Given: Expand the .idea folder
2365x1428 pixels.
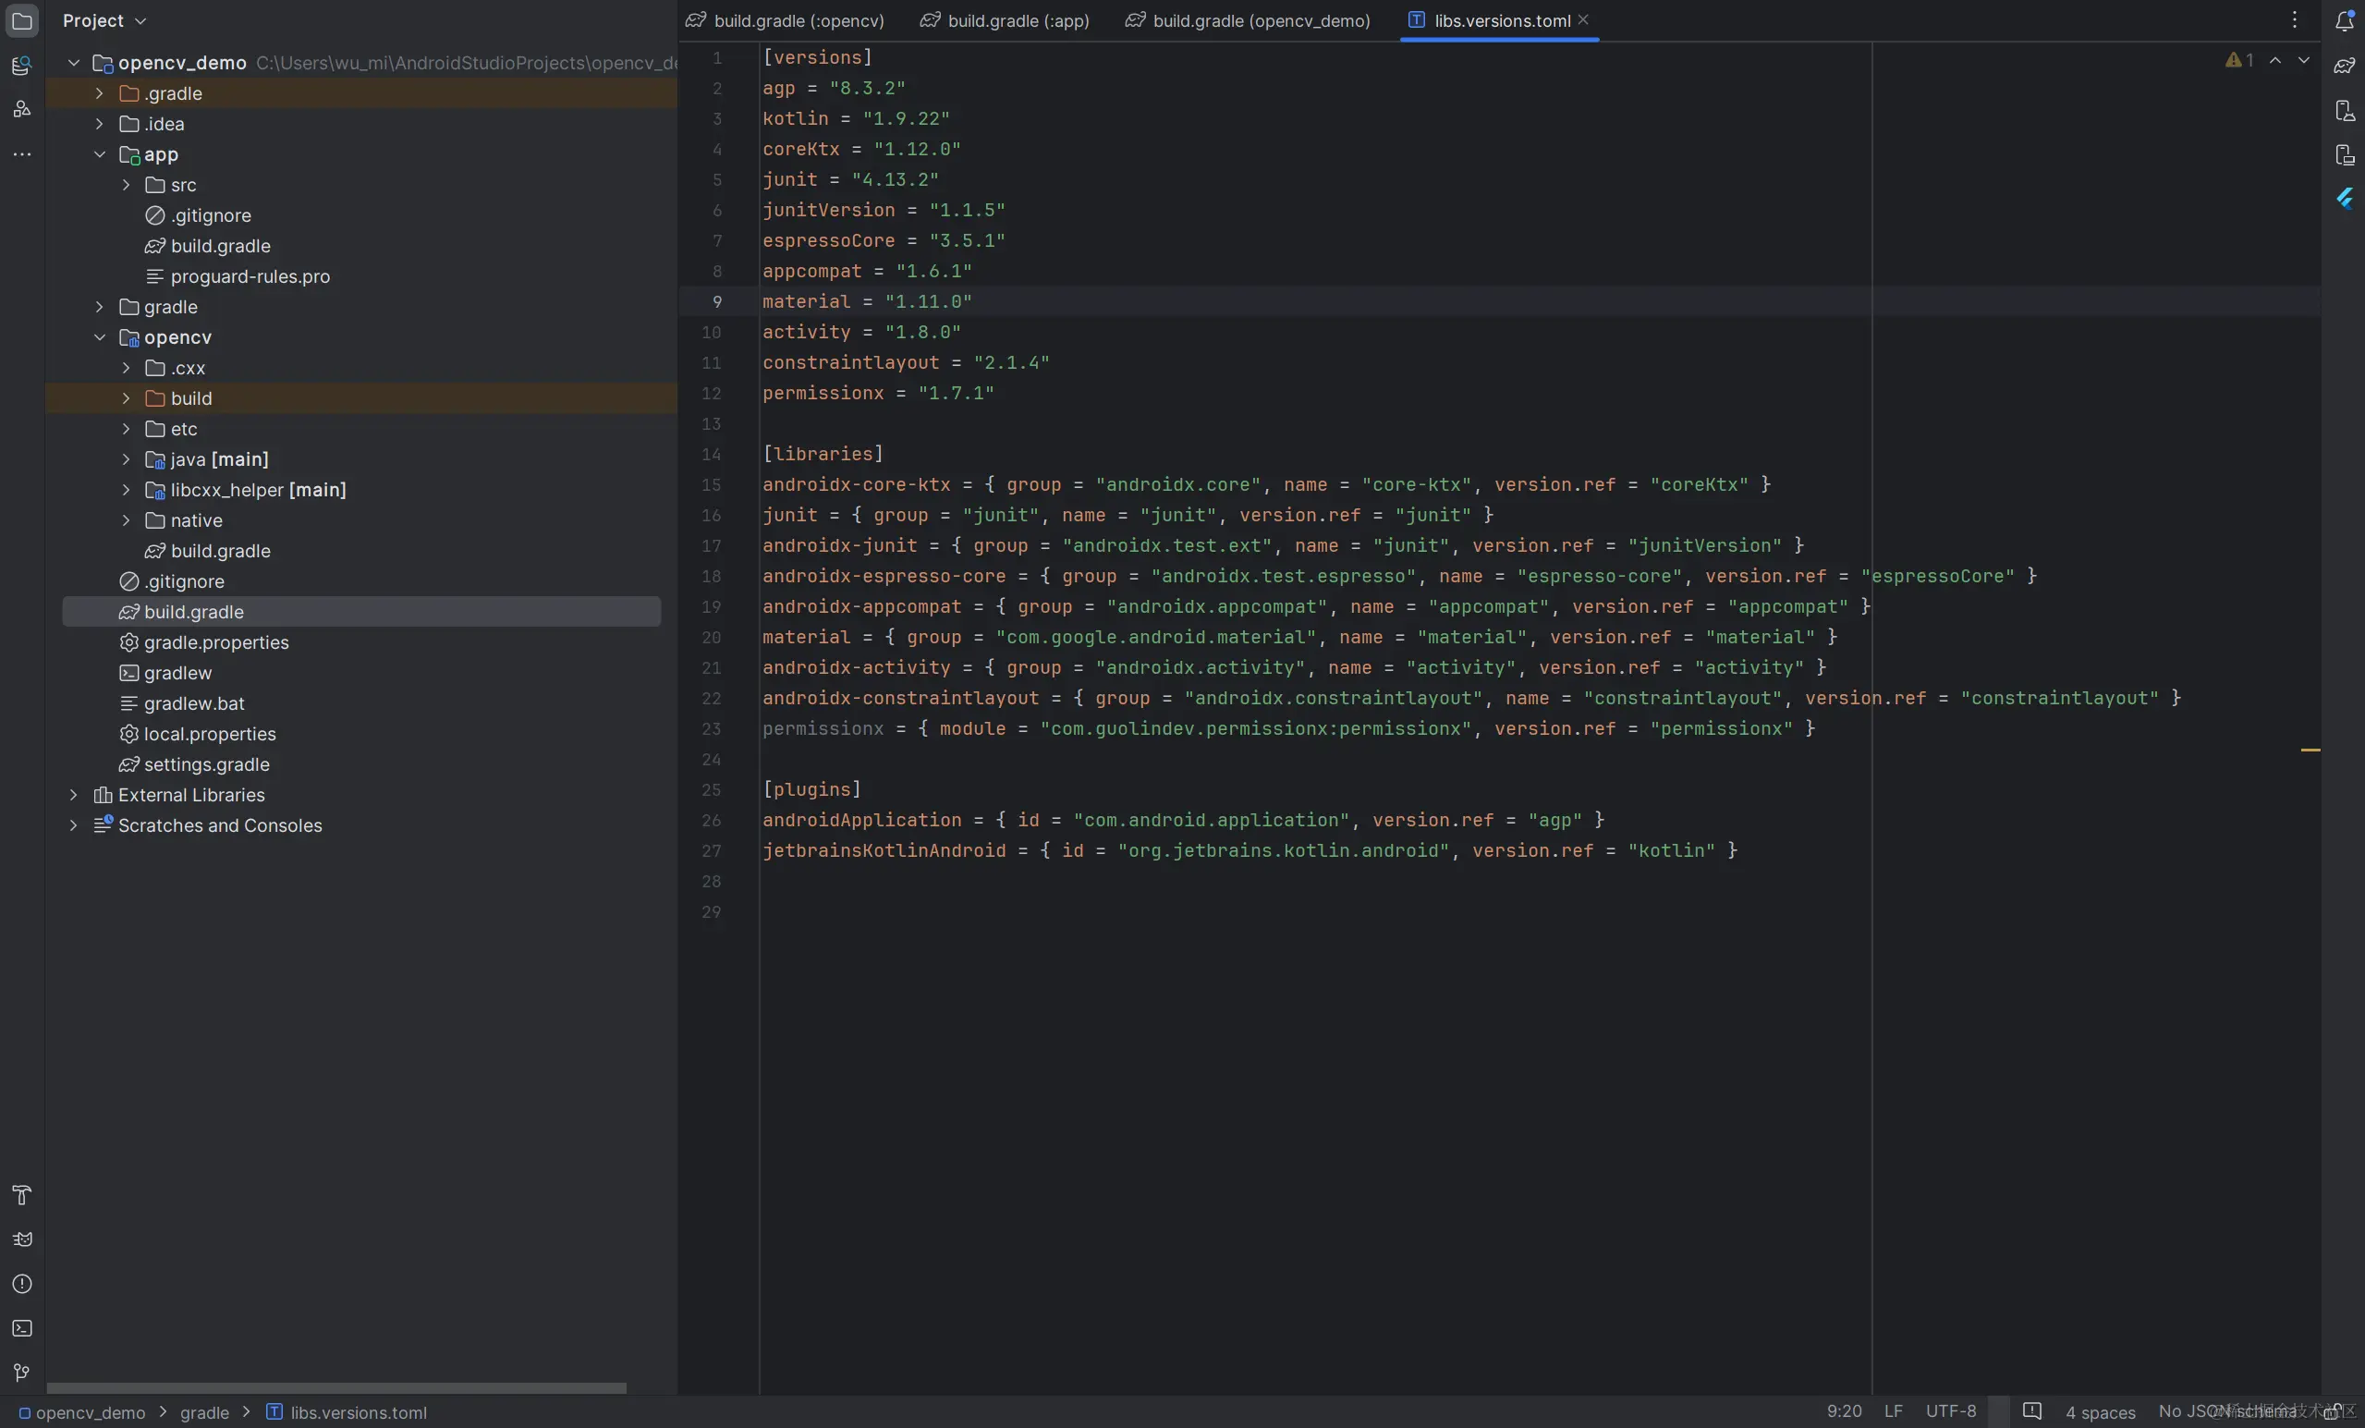Looking at the screenshot, I should 99,124.
